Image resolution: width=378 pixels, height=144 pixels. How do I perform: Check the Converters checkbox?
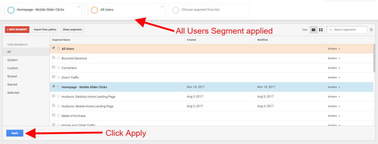54,67
